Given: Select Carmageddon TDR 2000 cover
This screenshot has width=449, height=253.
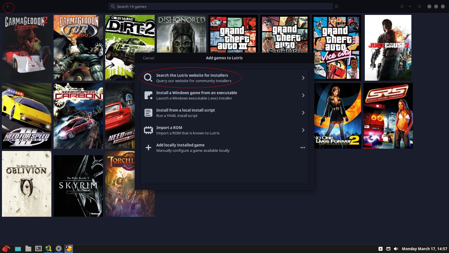Looking at the screenshot, I should 78,48.
